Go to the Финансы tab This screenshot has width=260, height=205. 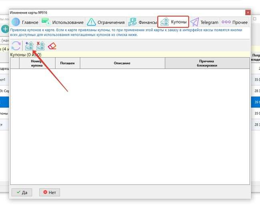[x=142, y=22]
